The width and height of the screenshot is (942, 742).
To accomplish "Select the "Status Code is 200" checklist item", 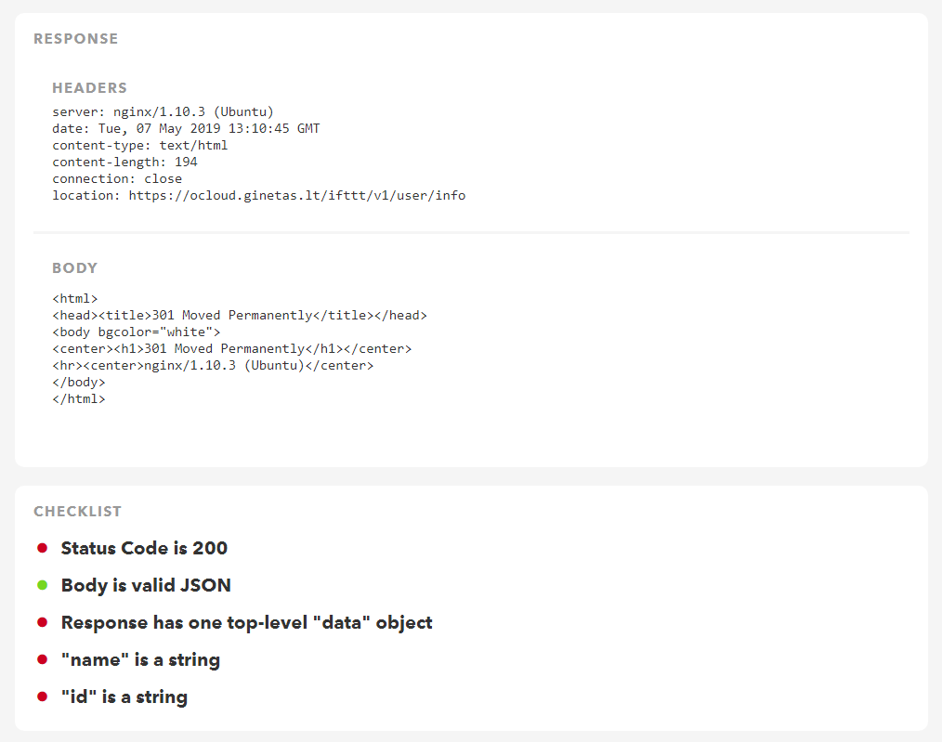I will pyautogui.click(x=144, y=548).
